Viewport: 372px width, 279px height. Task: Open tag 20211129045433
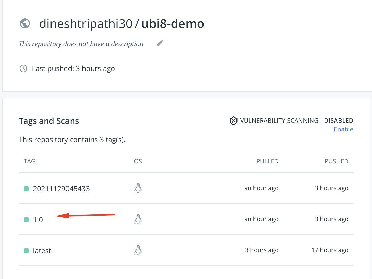[61, 189]
